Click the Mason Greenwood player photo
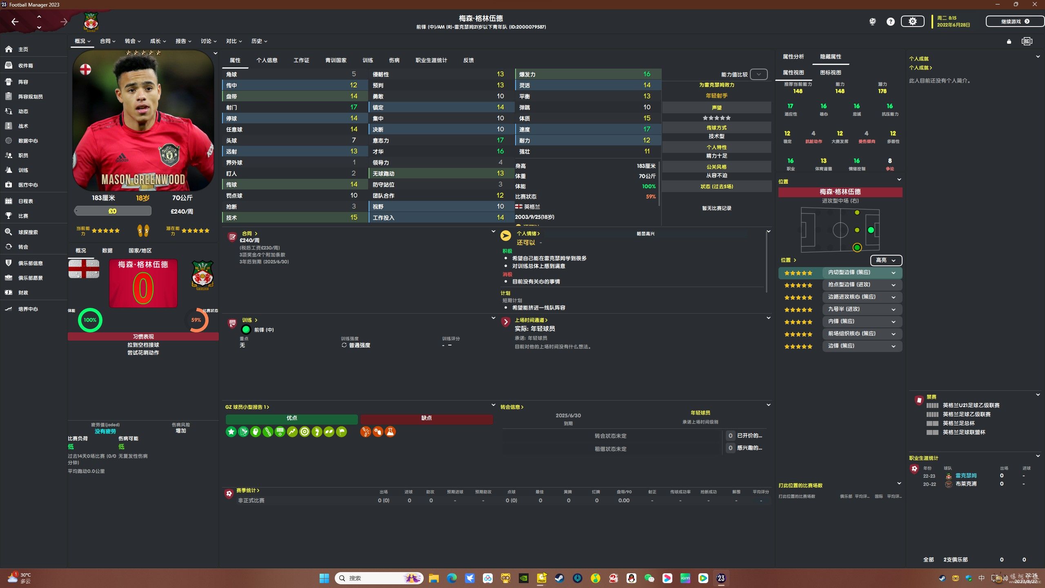1045x588 pixels. tap(143, 120)
